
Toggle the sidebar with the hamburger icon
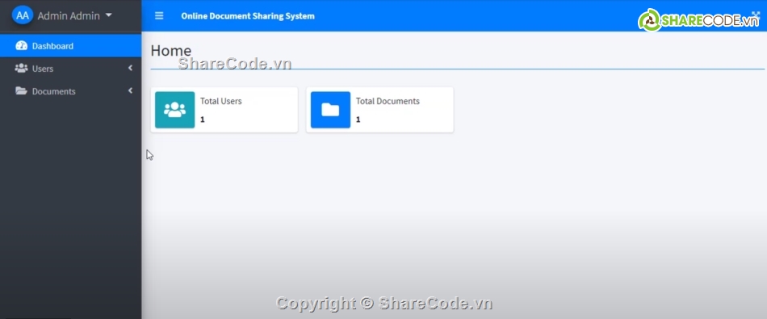point(159,15)
